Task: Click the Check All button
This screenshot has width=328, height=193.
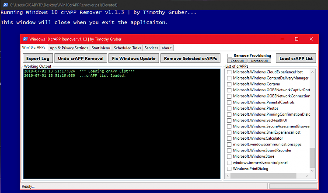Action: pyautogui.click(x=237, y=61)
